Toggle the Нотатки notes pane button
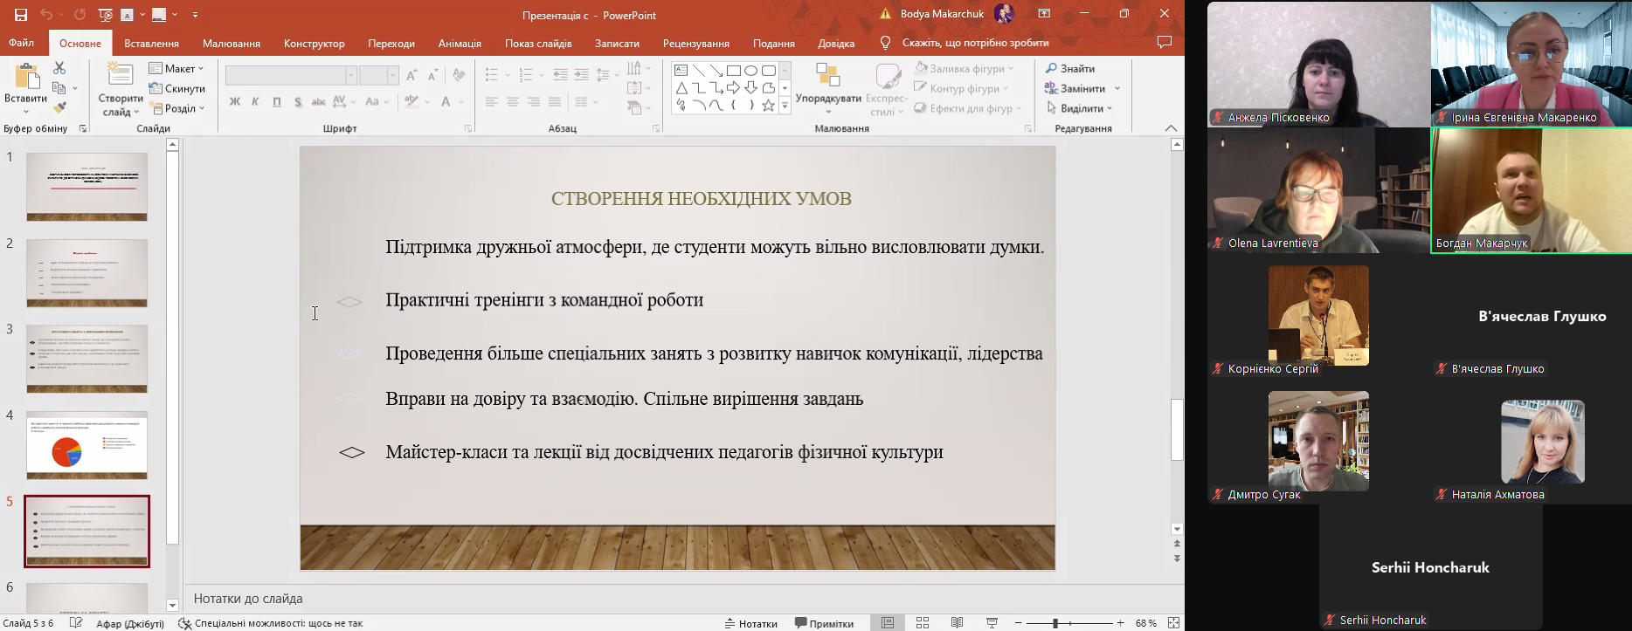Viewport: 1632px width, 631px height. 751,623
